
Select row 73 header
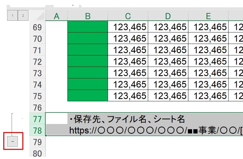pyautogui.click(x=37, y=73)
